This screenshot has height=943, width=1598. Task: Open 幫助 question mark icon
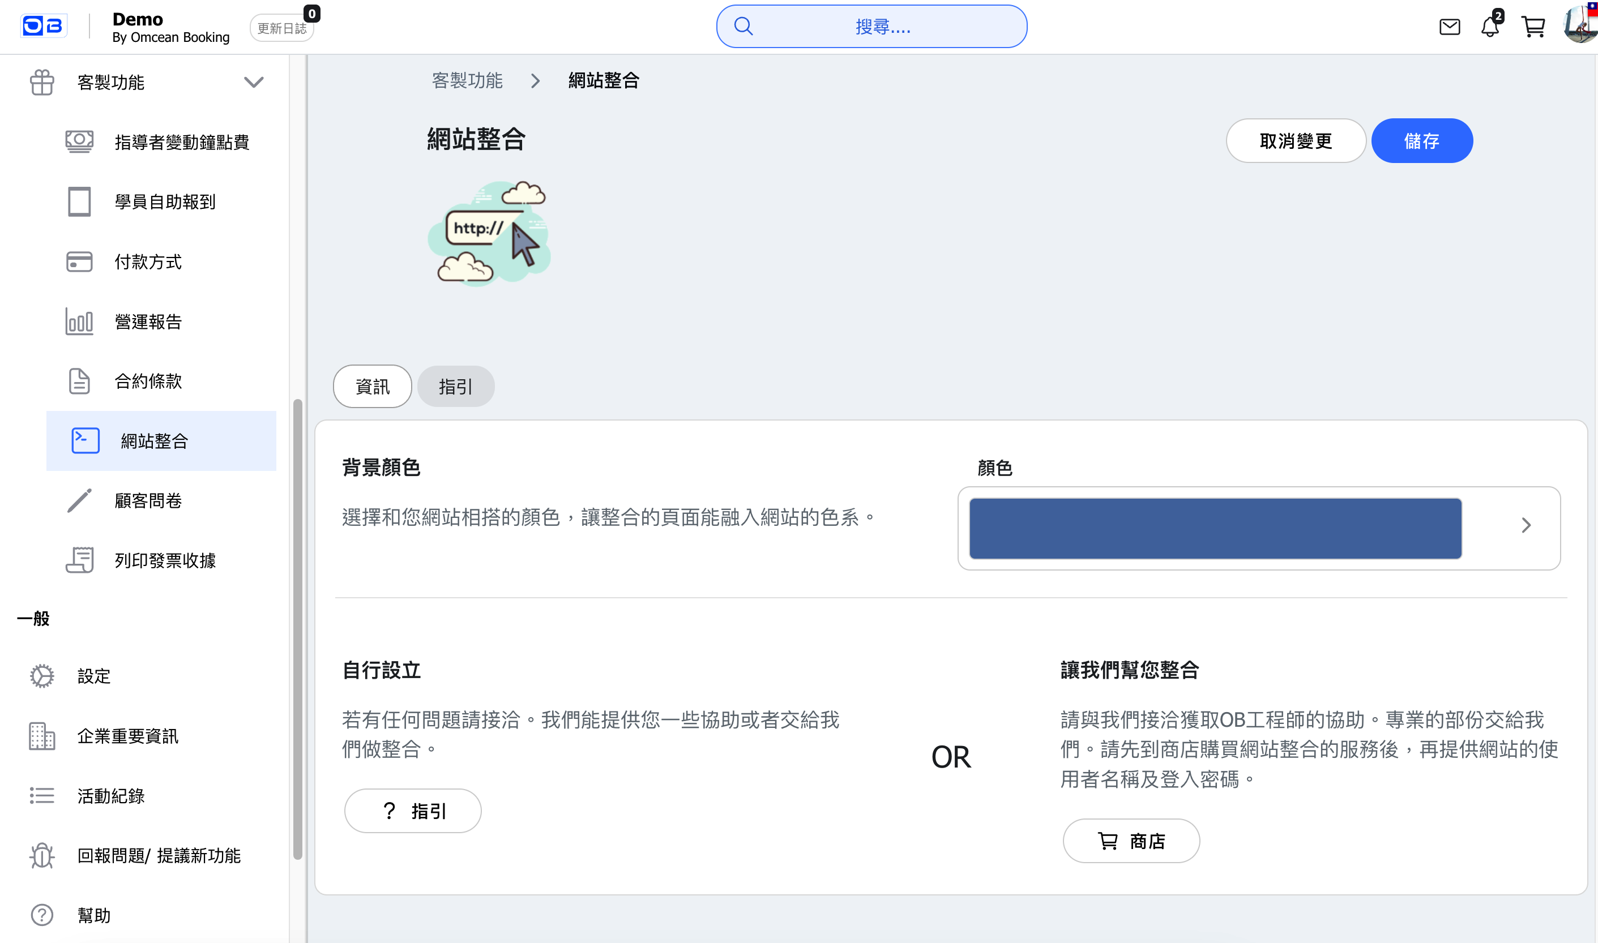(42, 915)
